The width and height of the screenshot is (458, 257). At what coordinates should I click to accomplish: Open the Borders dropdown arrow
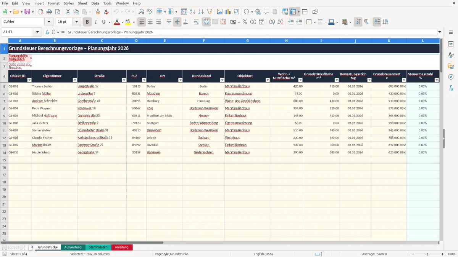tap(314, 22)
